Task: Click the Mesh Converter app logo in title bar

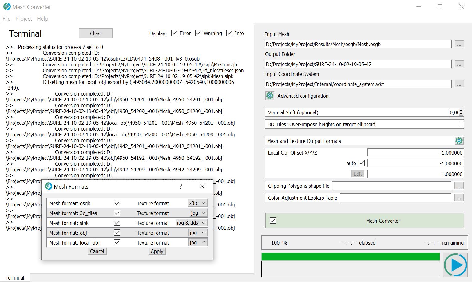Action: [x=7, y=6]
